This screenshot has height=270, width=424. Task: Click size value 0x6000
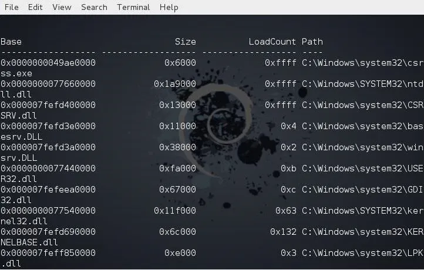[180, 63]
